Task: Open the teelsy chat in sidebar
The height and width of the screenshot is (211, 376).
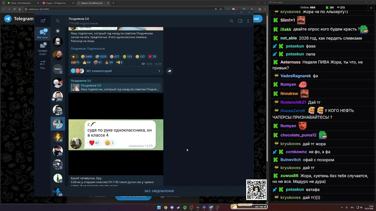Action: pyautogui.click(x=58, y=69)
